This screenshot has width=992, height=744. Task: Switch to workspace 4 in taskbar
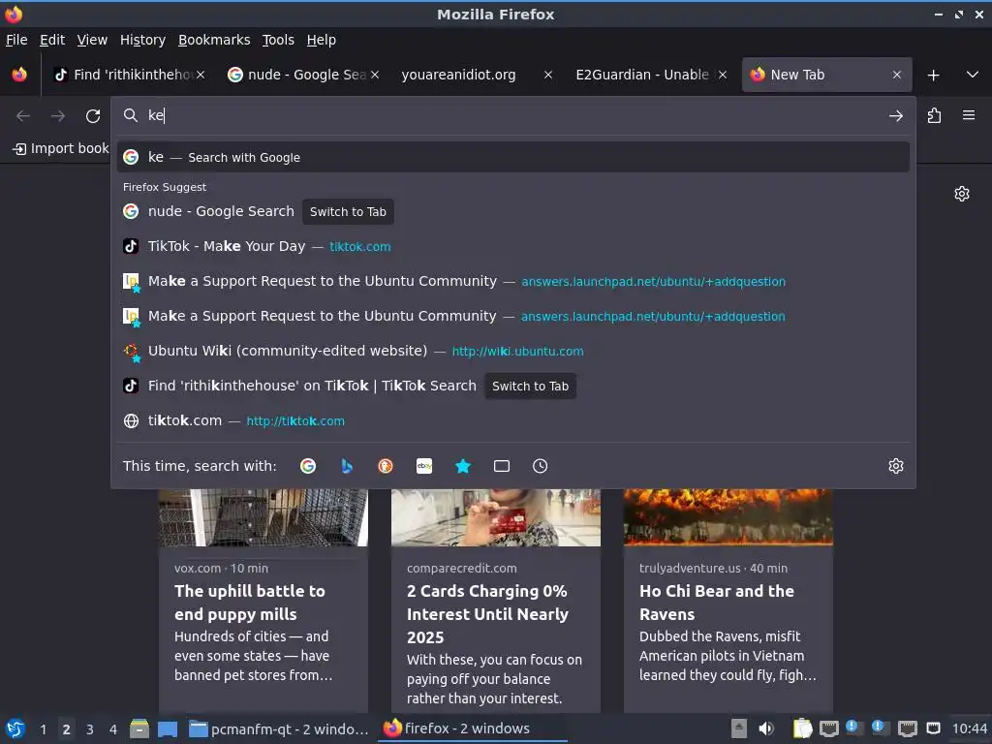coord(113,729)
